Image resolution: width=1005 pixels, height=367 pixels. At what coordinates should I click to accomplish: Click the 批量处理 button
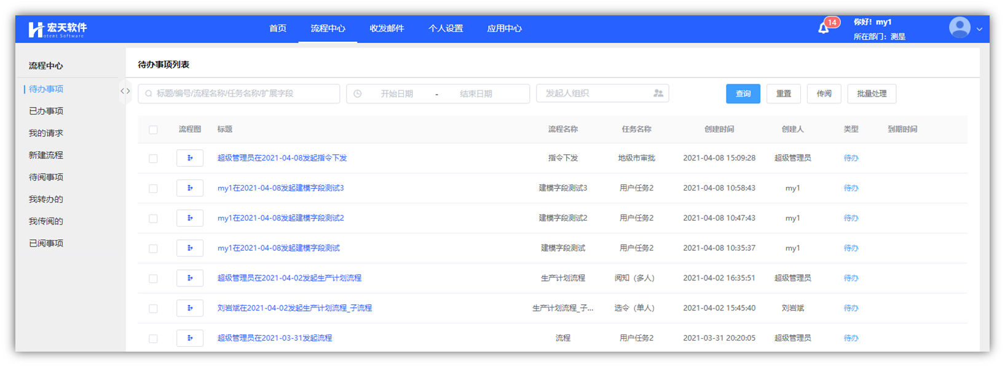tap(872, 93)
